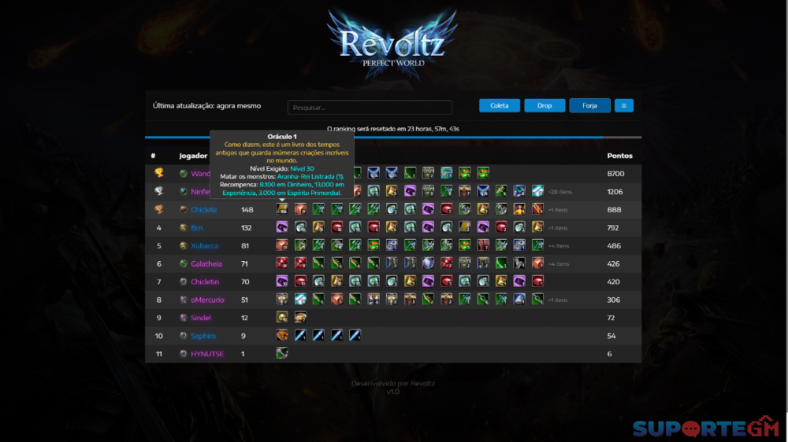
Task: Click the first item icon in Sephiro's row
Action: (281, 336)
